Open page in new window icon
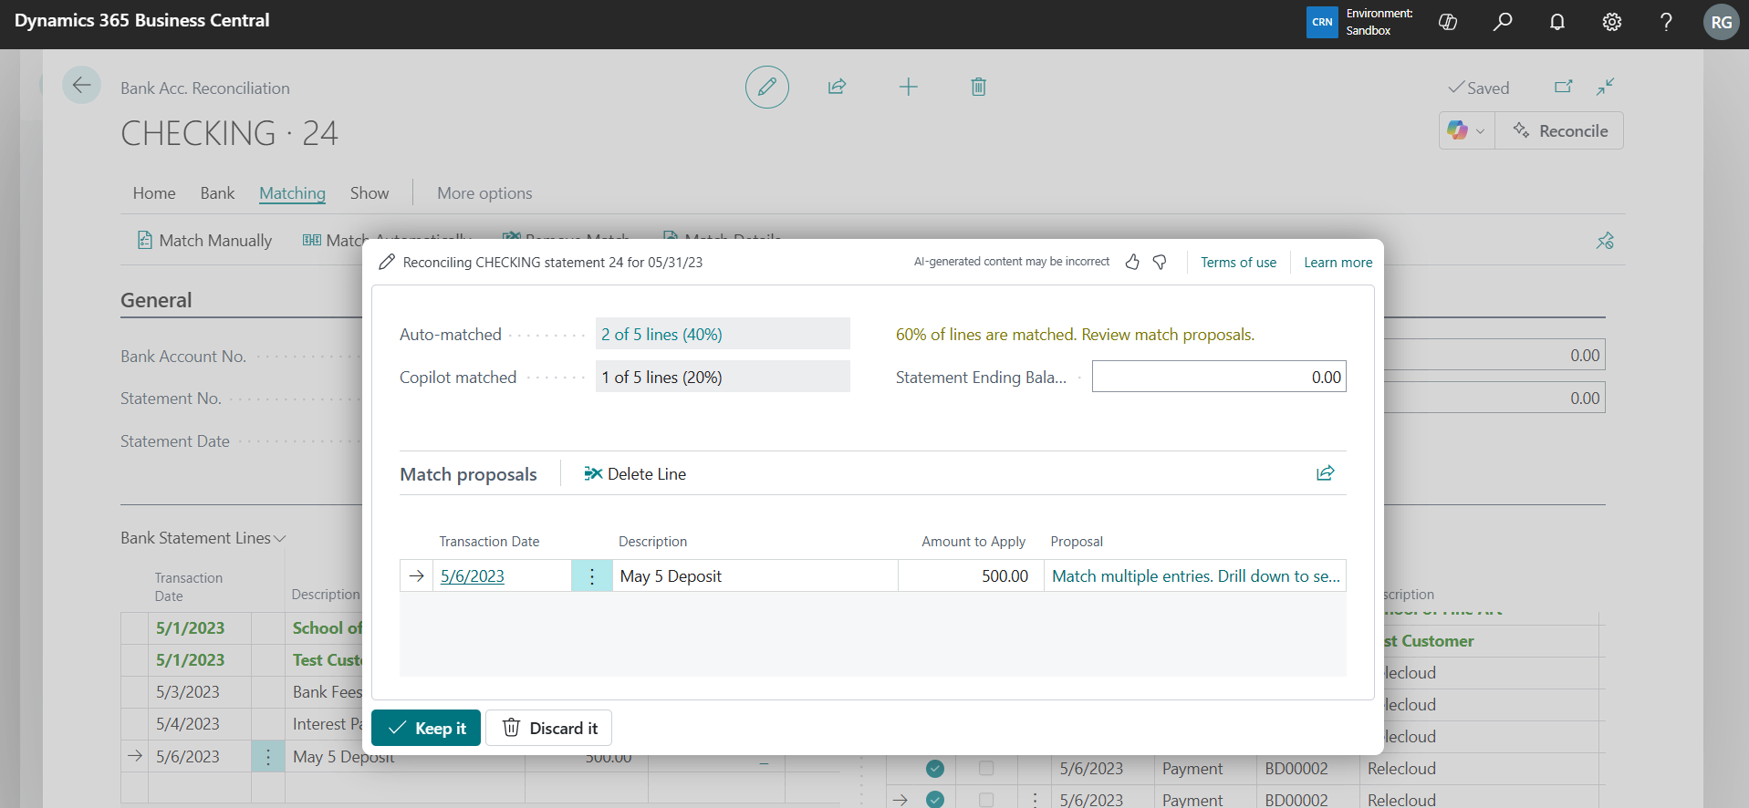1749x808 pixels. pyautogui.click(x=1564, y=87)
